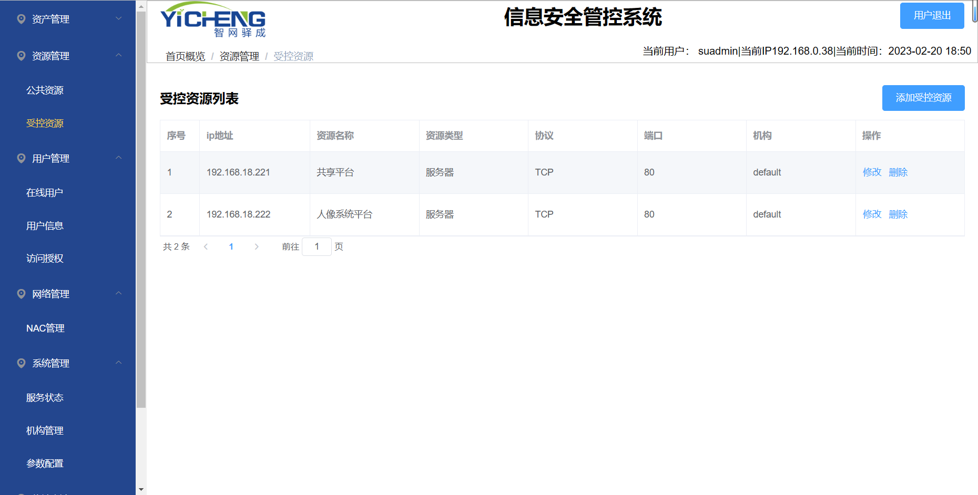The image size is (978, 495).
Task: Open 公共资源 in the sidebar
Action: (45, 90)
